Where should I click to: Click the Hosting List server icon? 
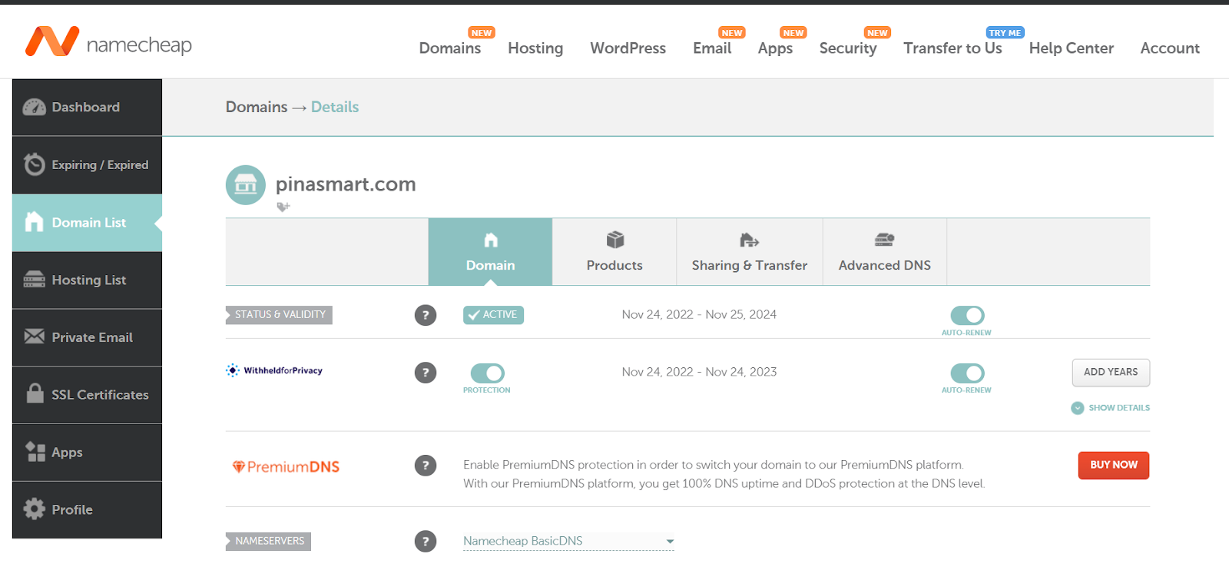tap(35, 280)
